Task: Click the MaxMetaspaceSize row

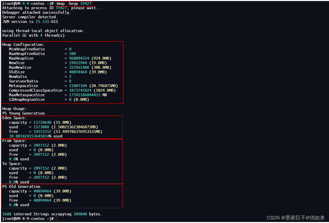Action: [x=58, y=95]
